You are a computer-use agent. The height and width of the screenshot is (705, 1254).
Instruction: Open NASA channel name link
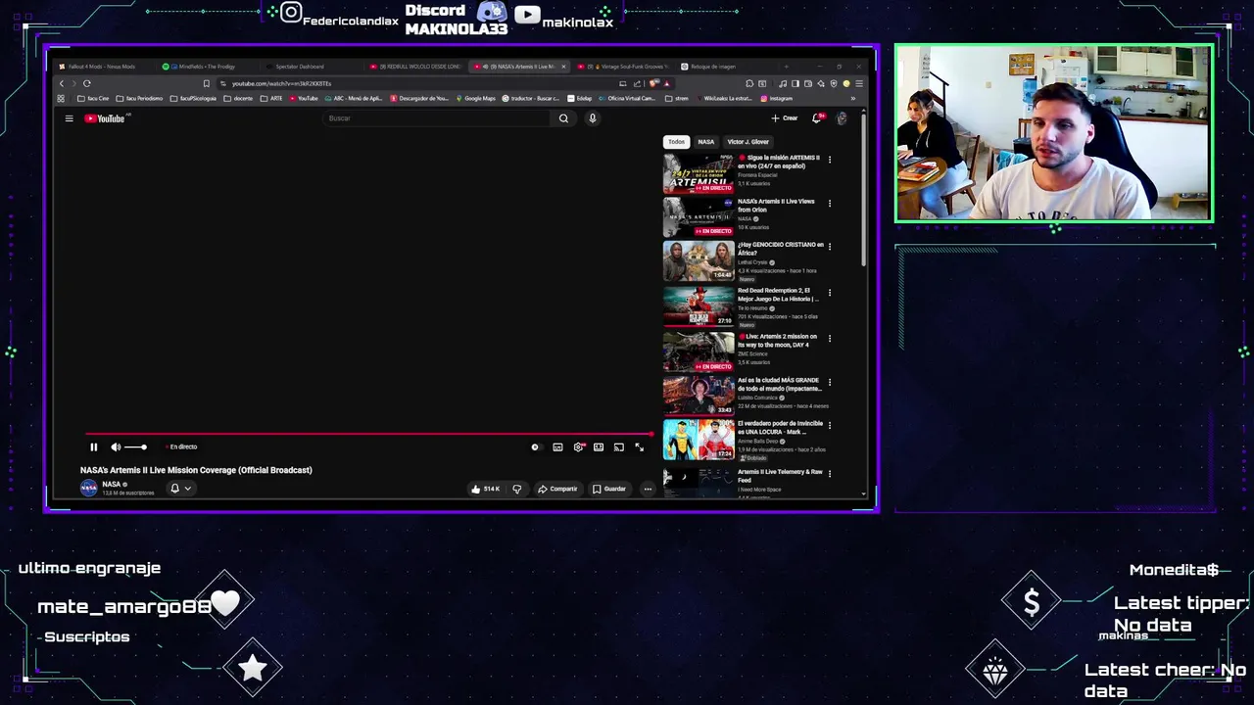point(112,484)
